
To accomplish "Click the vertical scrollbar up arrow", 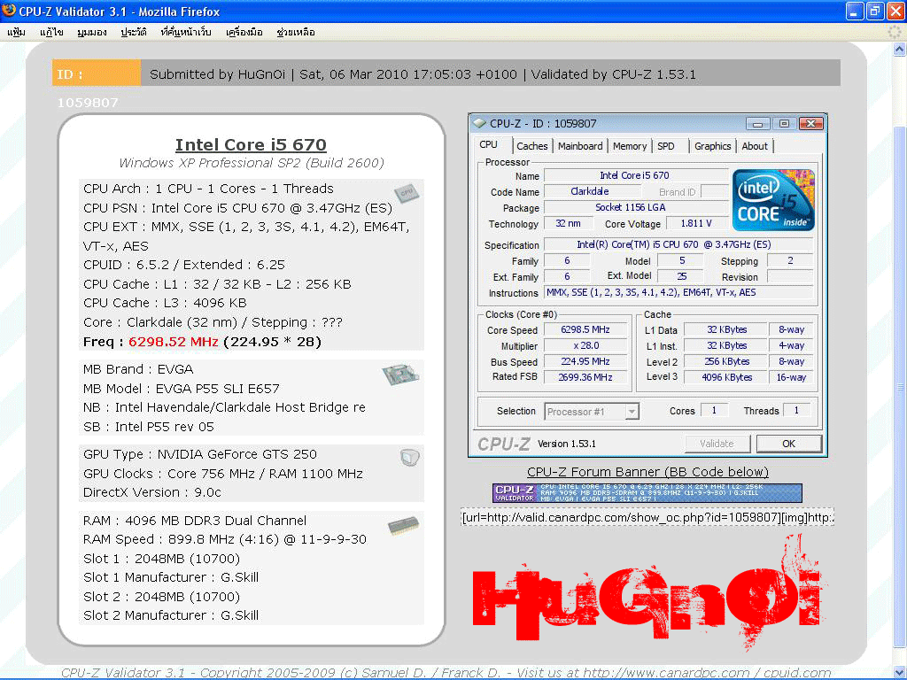I will pyautogui.click(x=900, y=50).
